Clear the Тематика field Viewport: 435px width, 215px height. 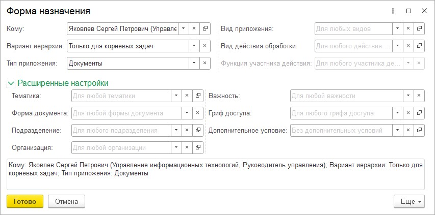[187, 96]
